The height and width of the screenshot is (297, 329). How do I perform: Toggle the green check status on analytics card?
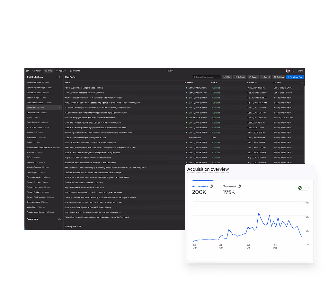click(x=300, y=188)
